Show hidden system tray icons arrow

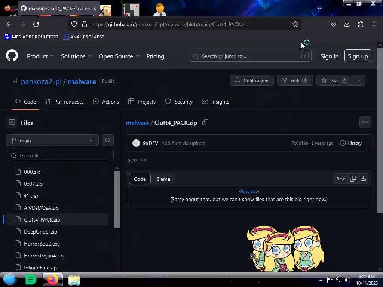coord(321,280)
